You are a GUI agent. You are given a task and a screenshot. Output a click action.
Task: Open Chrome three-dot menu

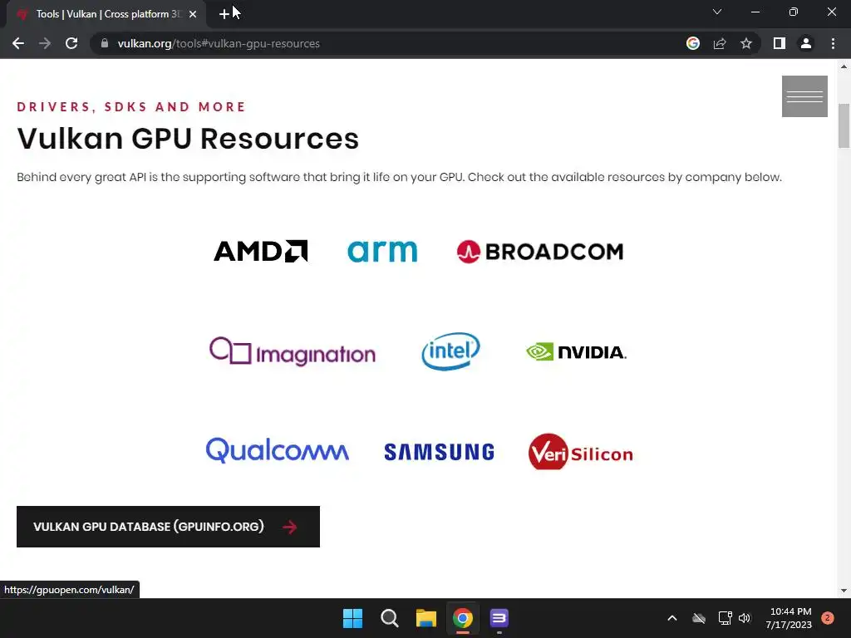click(x=833, y=43)
